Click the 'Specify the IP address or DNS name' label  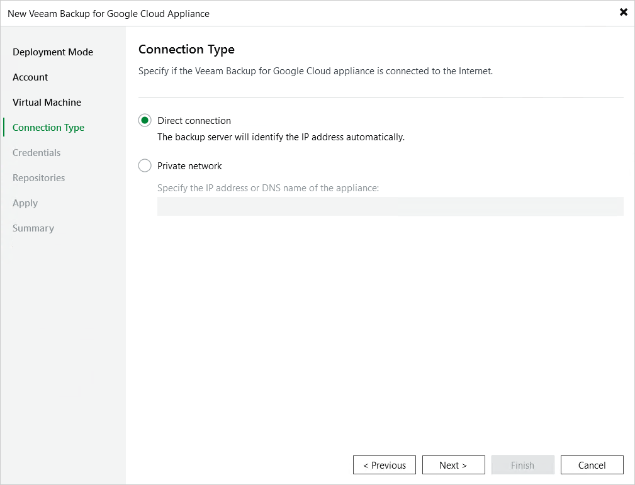268,188
